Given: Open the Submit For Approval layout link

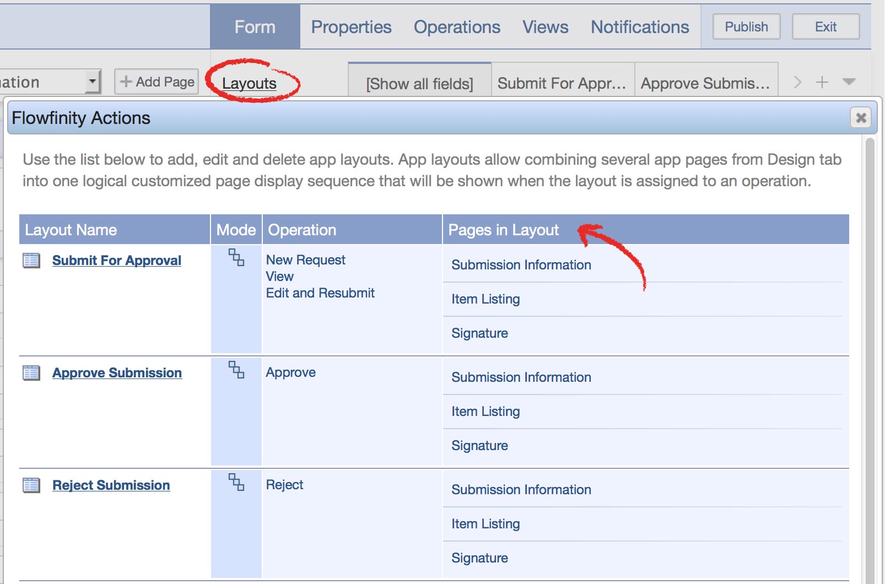Looking at the screenshot, I should click(x=117, y=261).
